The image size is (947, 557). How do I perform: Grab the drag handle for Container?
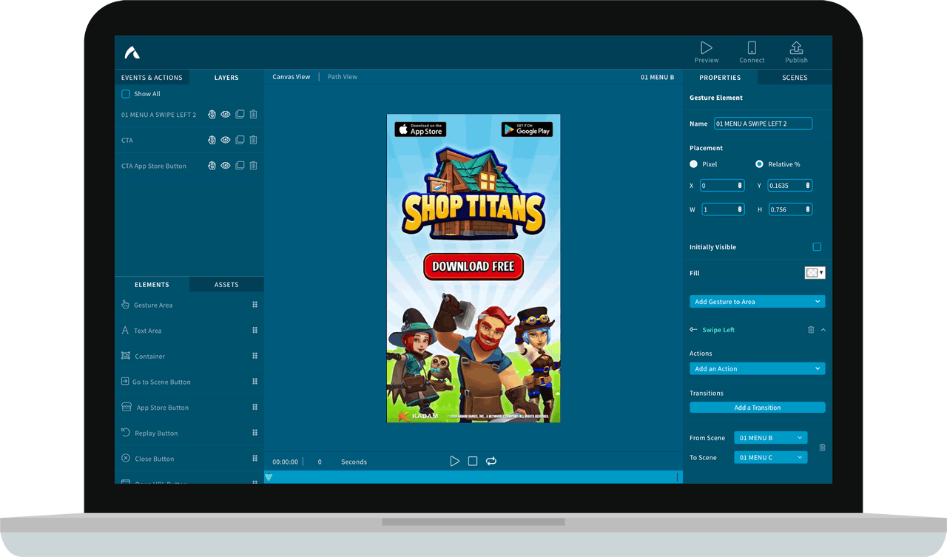[x=255, y=356]
